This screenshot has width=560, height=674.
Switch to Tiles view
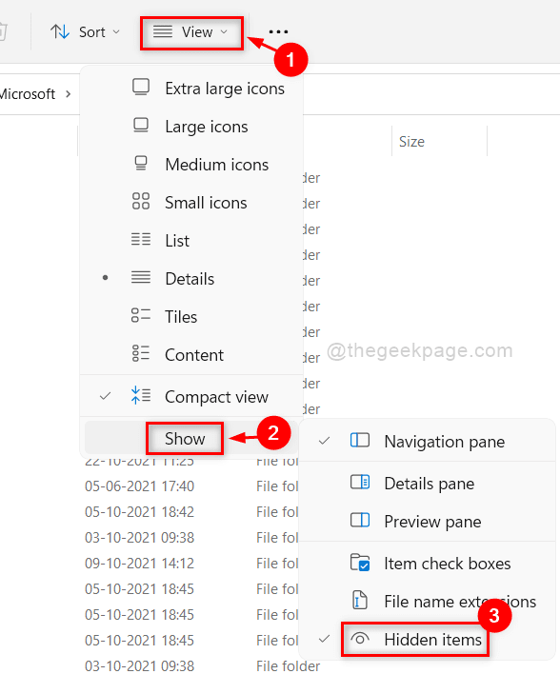[191, 316]
